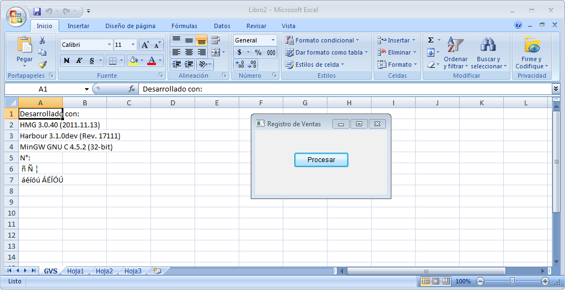Image resolution: width=565 pixels, height=290 pixels.
Task: Center text horizontally
Action: click(x=189, y=52)
